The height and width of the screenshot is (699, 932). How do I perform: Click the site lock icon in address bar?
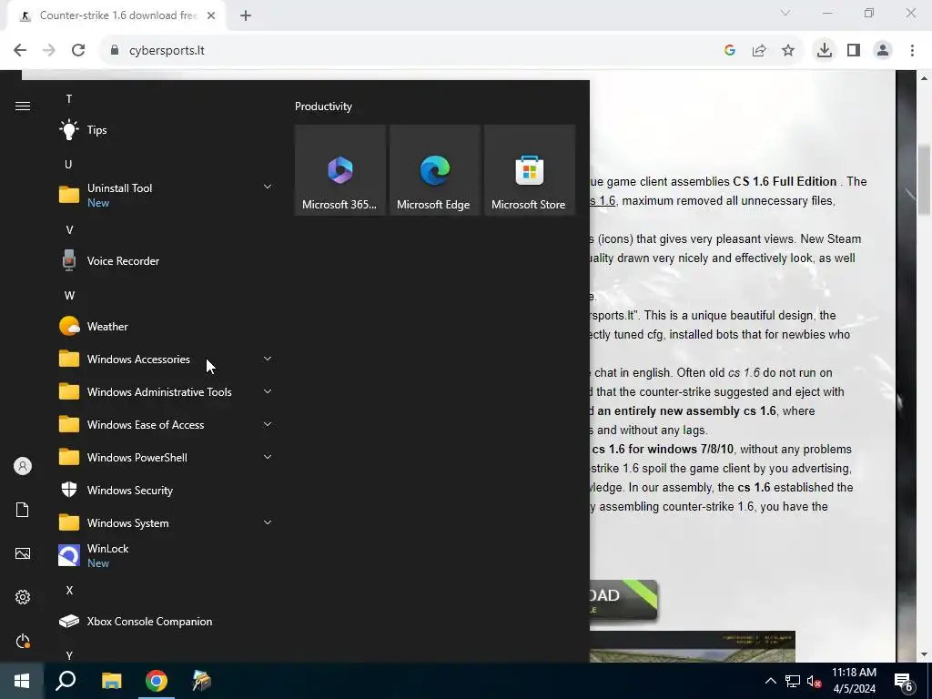(115, 51)
